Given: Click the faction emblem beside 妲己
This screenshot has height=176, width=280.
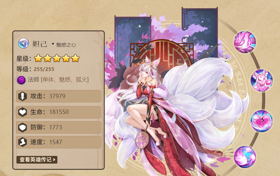Looking at the screenshot, I should [x=23, y=43].
